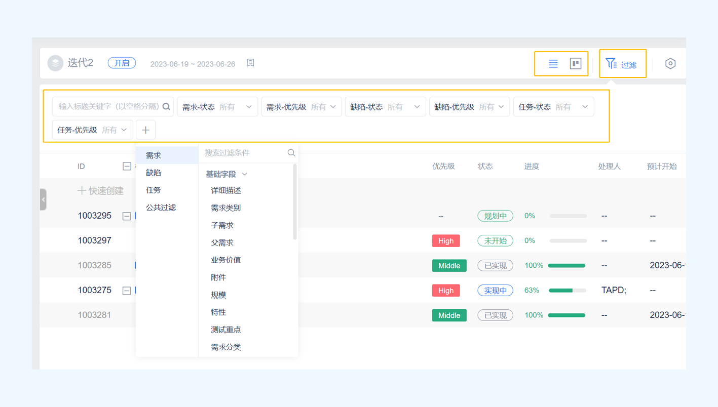
Task: Add a filter condition with plus button
Action: [x=145, y=130]
